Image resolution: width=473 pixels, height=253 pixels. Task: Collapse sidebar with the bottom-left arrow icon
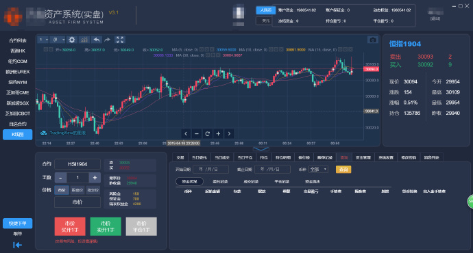(18, 245)
